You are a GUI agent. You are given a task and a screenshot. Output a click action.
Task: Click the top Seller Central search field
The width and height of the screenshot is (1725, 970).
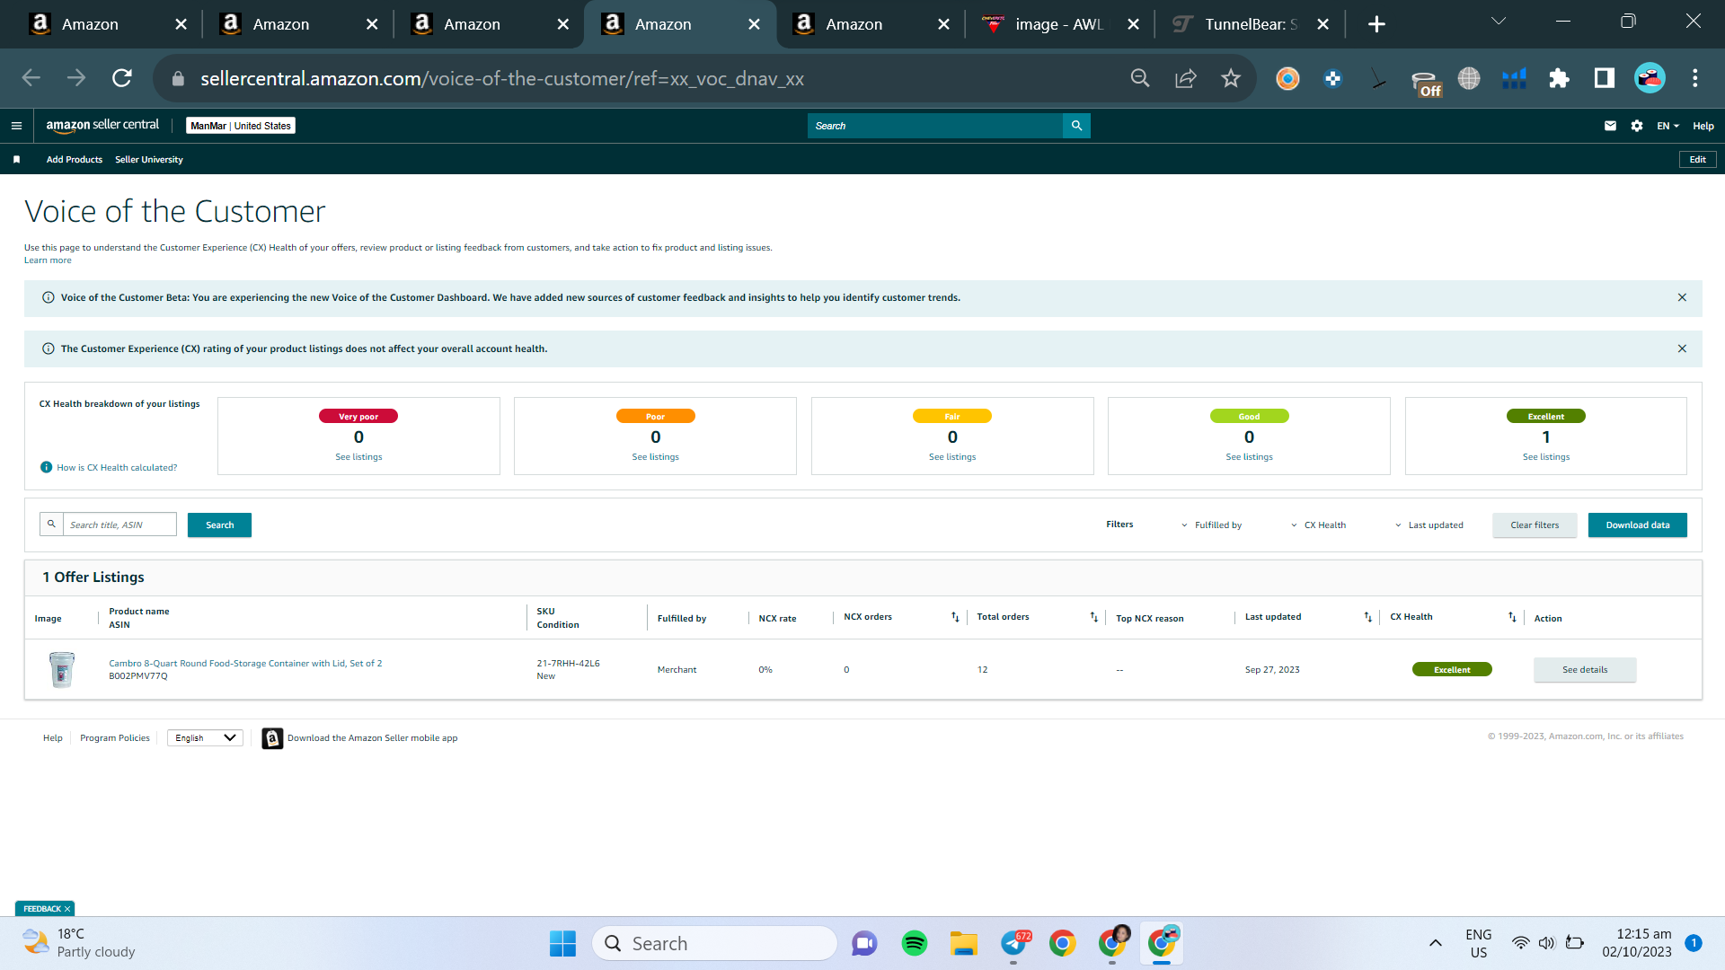[934, 126]
